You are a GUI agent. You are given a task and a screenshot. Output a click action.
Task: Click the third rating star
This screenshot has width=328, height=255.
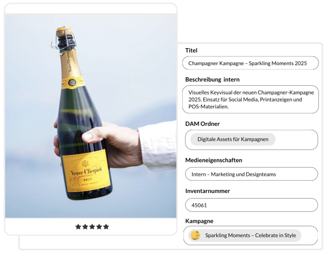coord(92,227)
